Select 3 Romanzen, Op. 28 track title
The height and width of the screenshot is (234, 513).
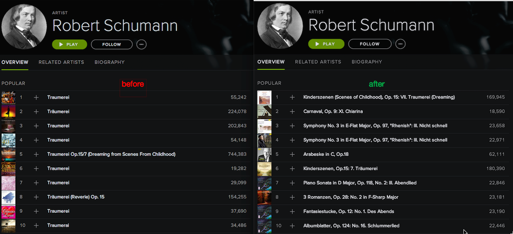351,197
